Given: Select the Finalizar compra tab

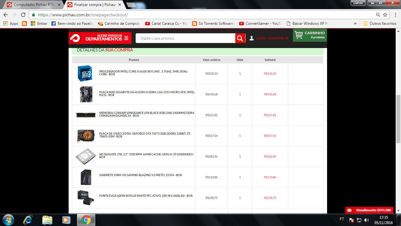Looking at the screenshot, I should pos(94,5).
